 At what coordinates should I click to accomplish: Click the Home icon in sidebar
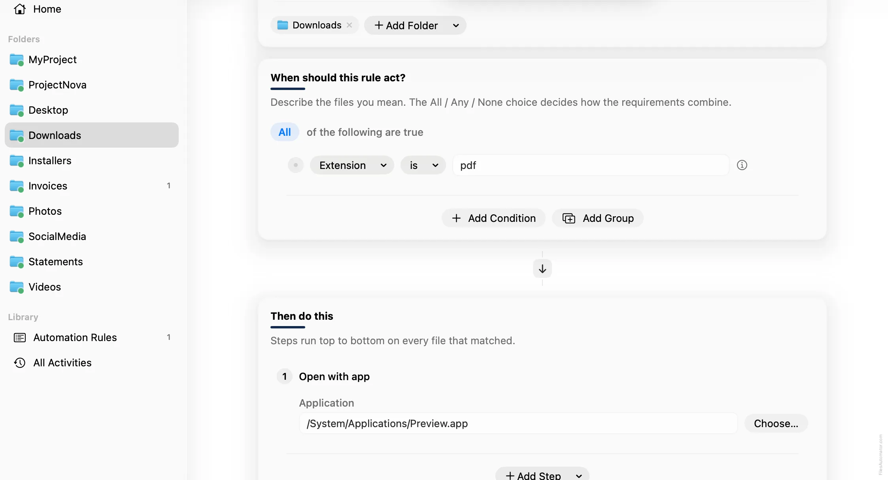(20, 9)
